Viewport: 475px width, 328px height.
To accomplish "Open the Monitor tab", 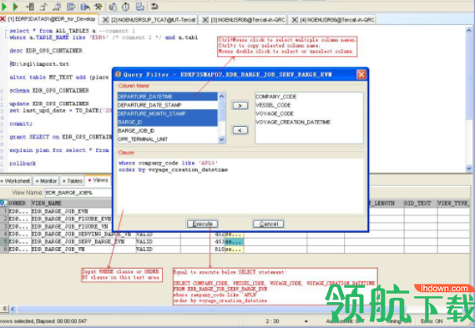I will [46, 181].
